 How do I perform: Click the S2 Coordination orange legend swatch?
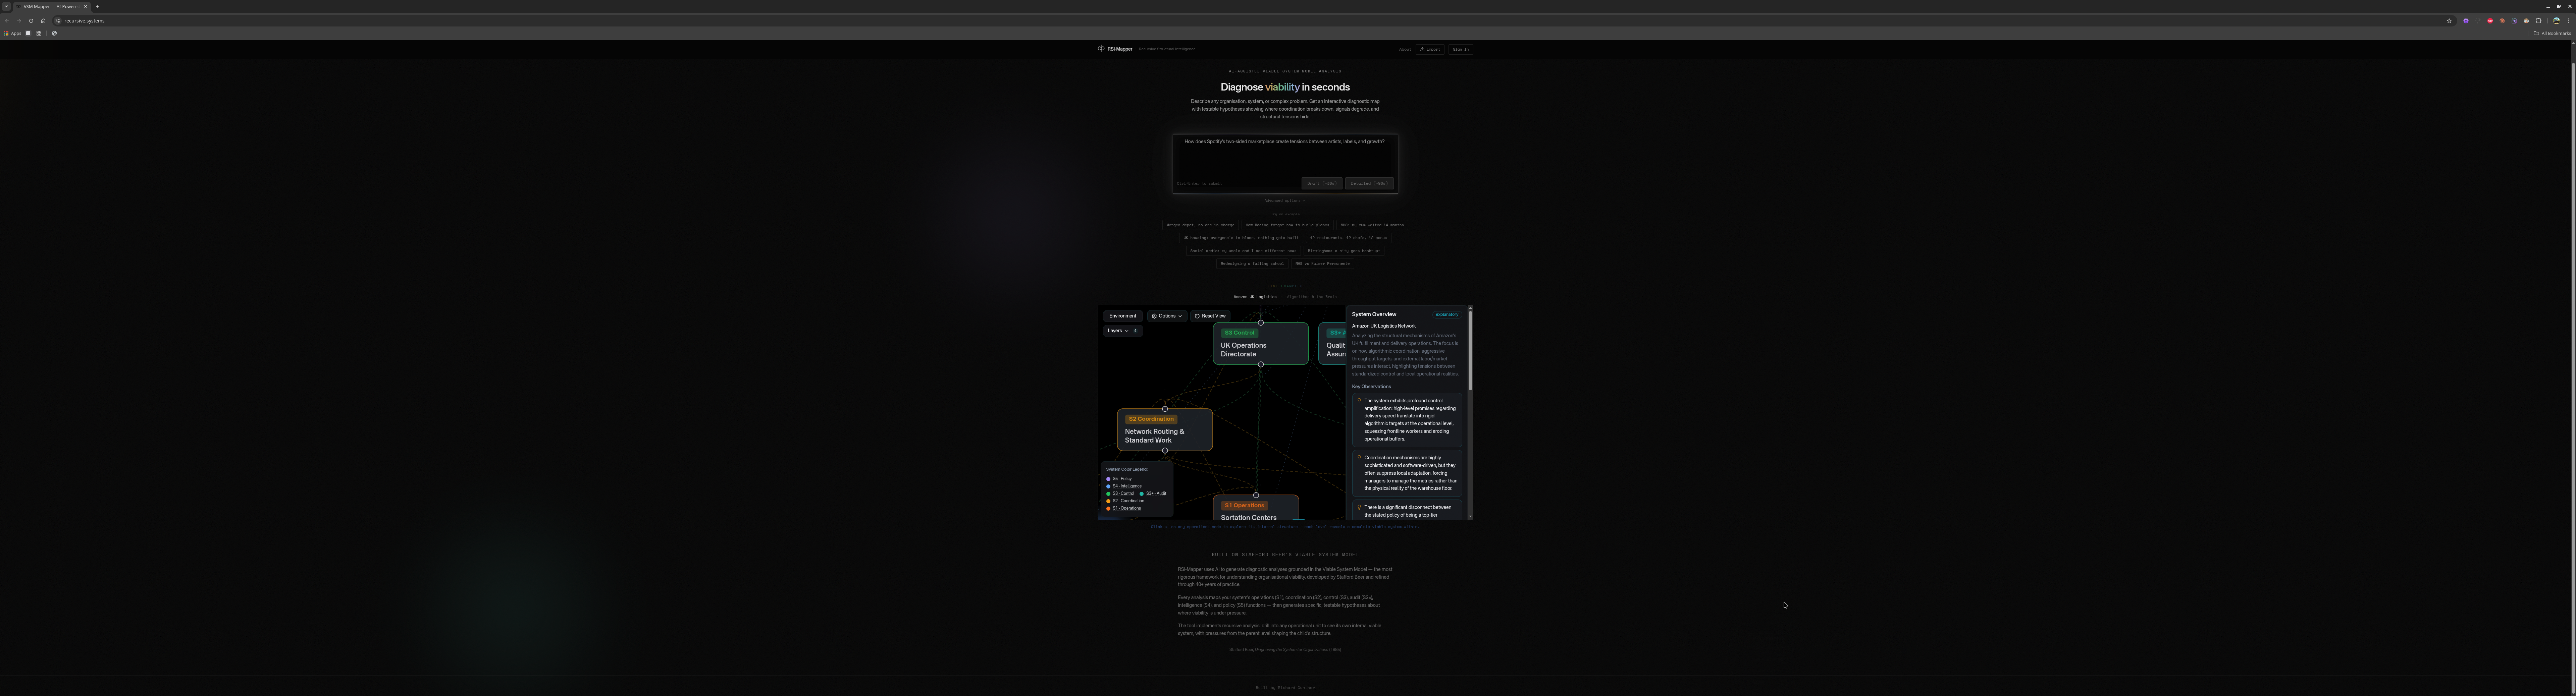tap(1108, 501)
